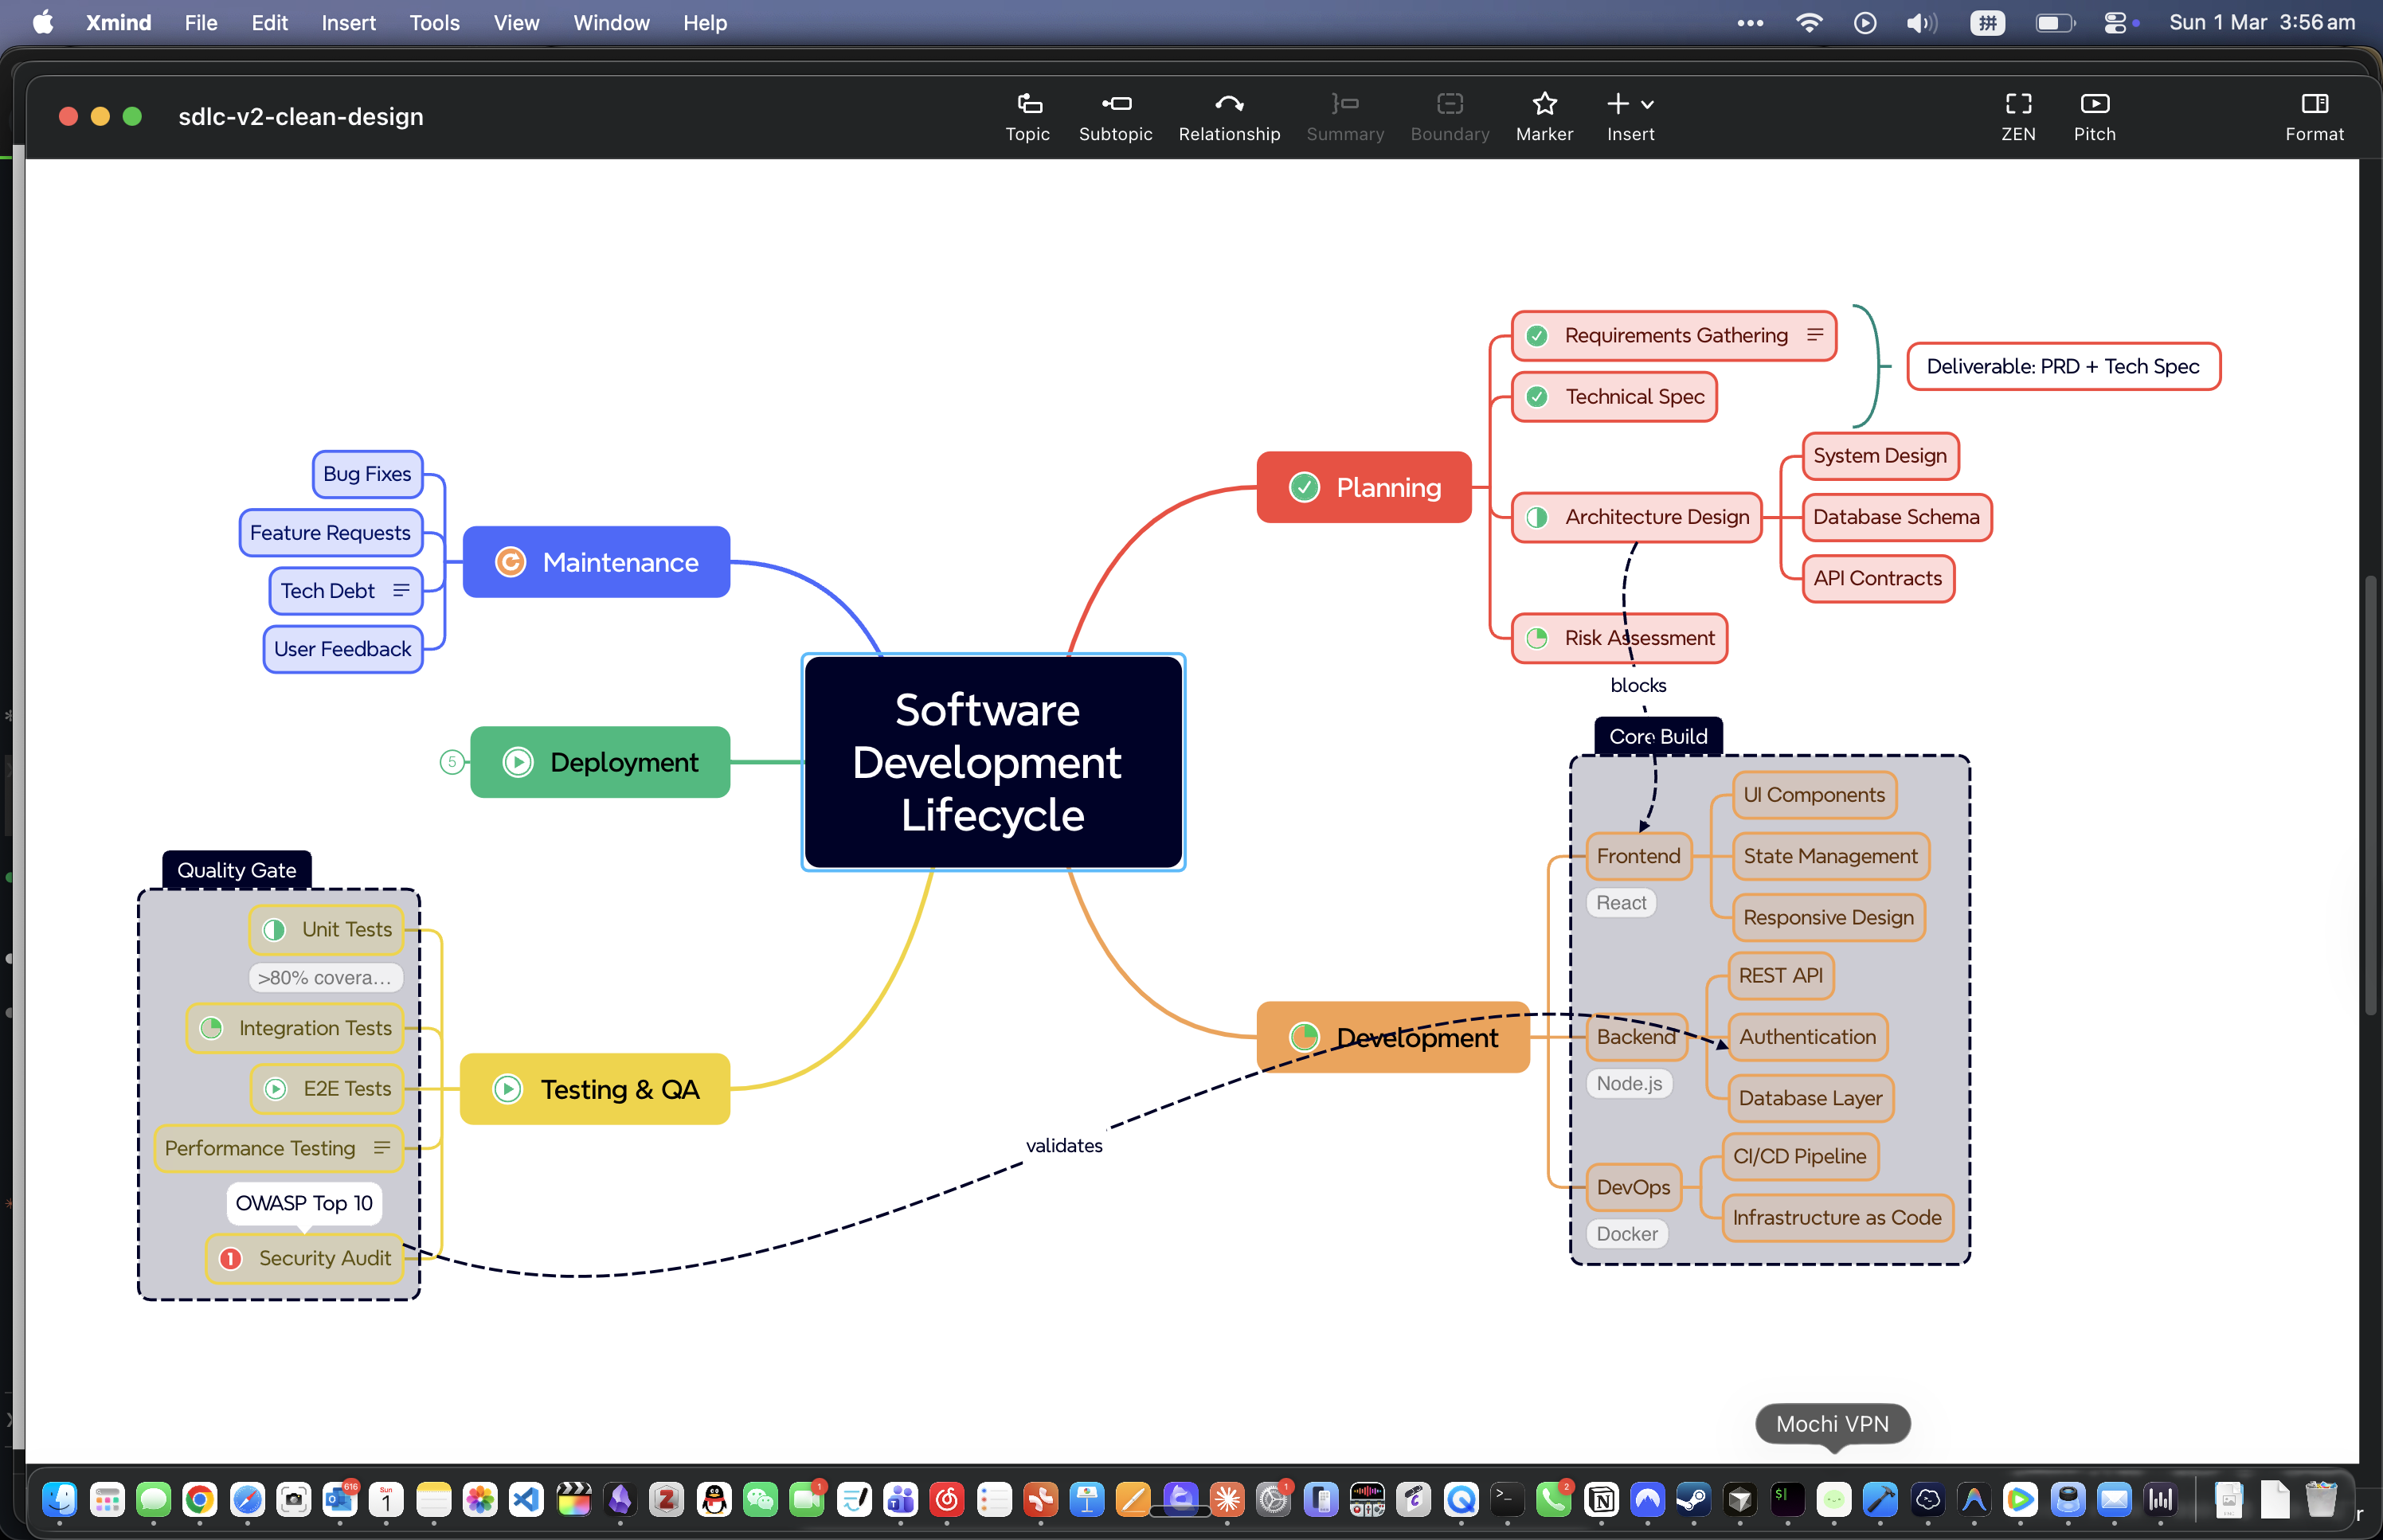Open the File menu

(201, 22)
